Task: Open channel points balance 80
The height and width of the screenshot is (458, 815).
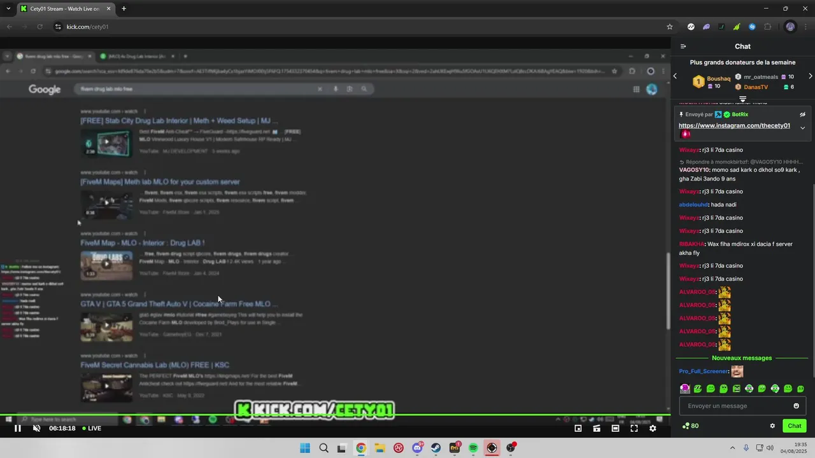Action: click(x=690, y=426)
